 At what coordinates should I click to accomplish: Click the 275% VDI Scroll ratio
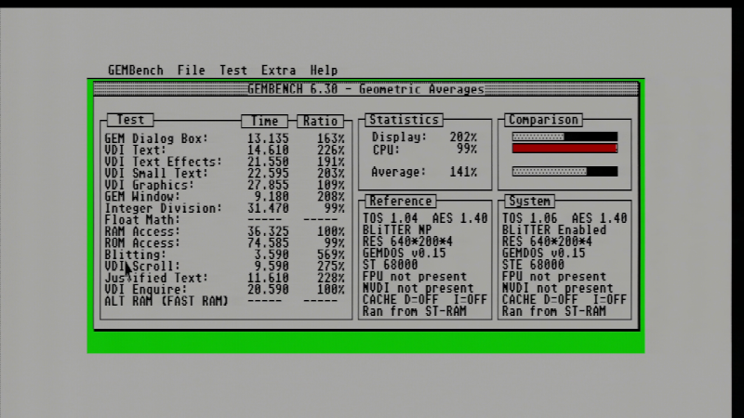click(x=331, y=267)
